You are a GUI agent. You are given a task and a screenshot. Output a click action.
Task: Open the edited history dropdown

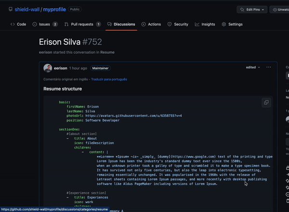click(253, 68)
